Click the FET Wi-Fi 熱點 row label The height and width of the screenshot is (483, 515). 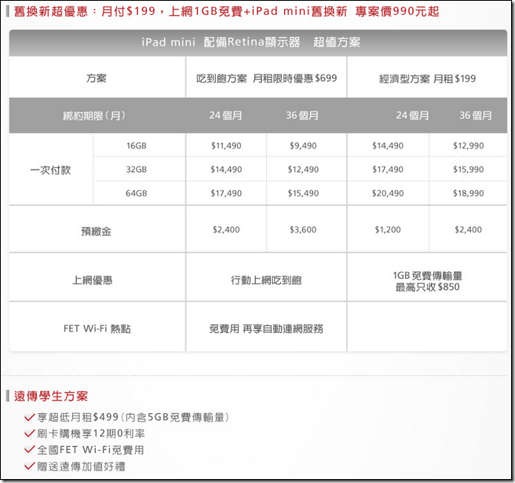click(97, 328)
